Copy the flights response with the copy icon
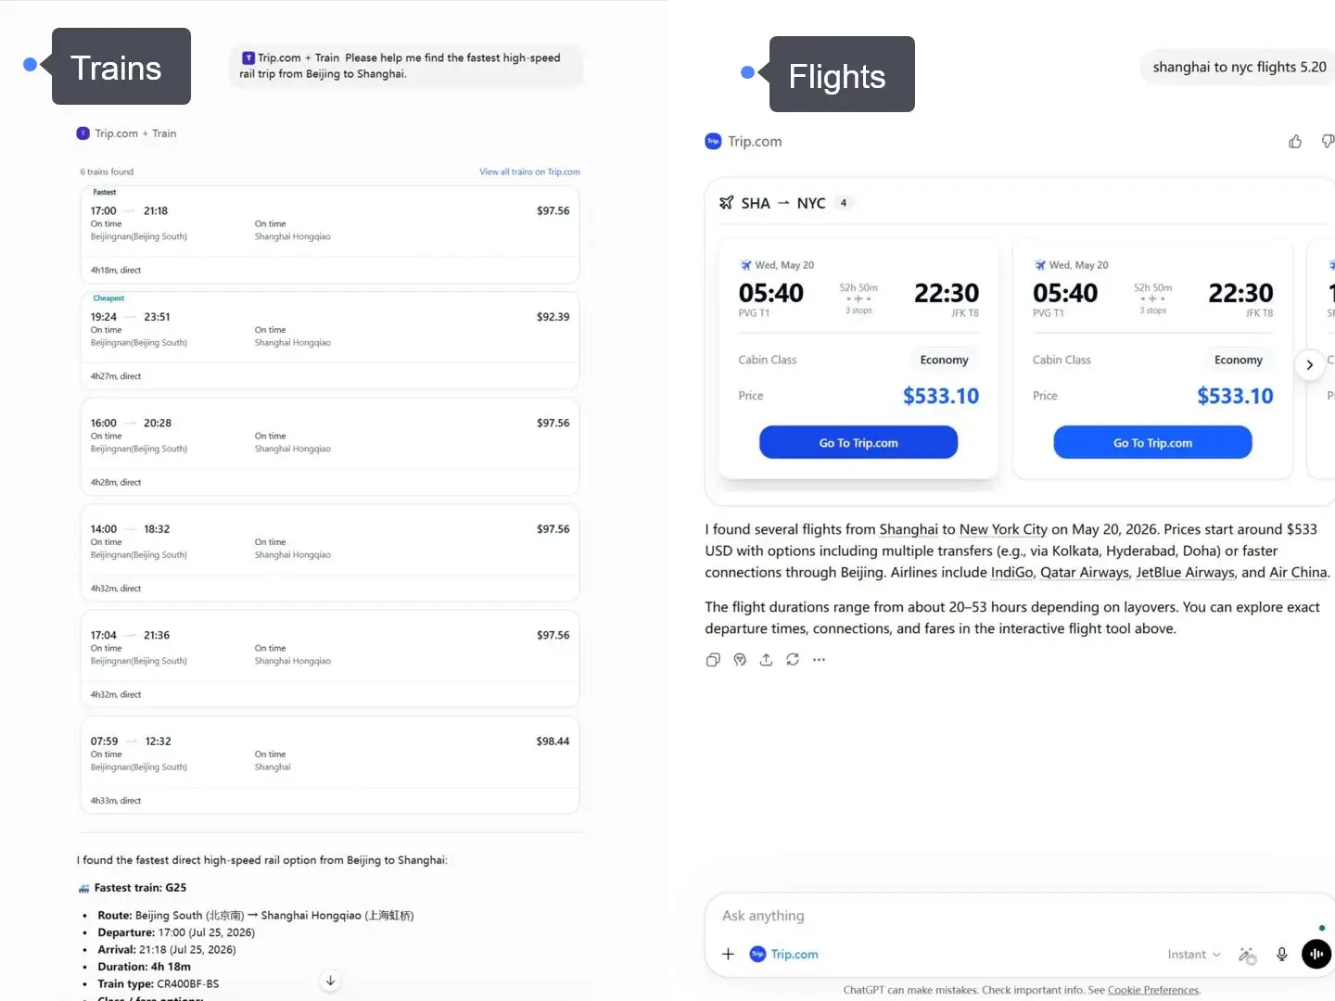The height and width of the screenshot is (1001, 1335). click(x=713, y=660)
